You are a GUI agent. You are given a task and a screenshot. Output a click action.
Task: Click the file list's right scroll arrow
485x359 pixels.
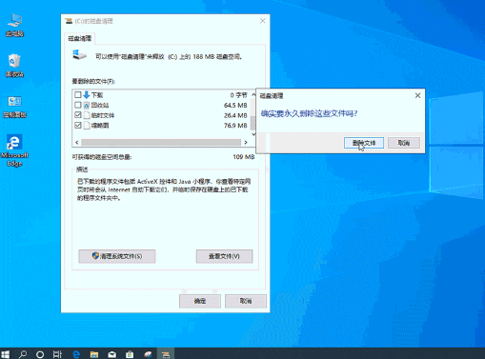pyautogui.click(x=246, y=143)
